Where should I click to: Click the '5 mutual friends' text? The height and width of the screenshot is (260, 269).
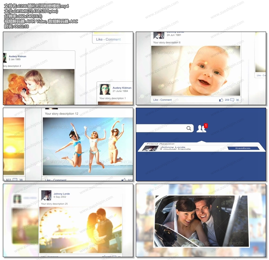[175, 149]
